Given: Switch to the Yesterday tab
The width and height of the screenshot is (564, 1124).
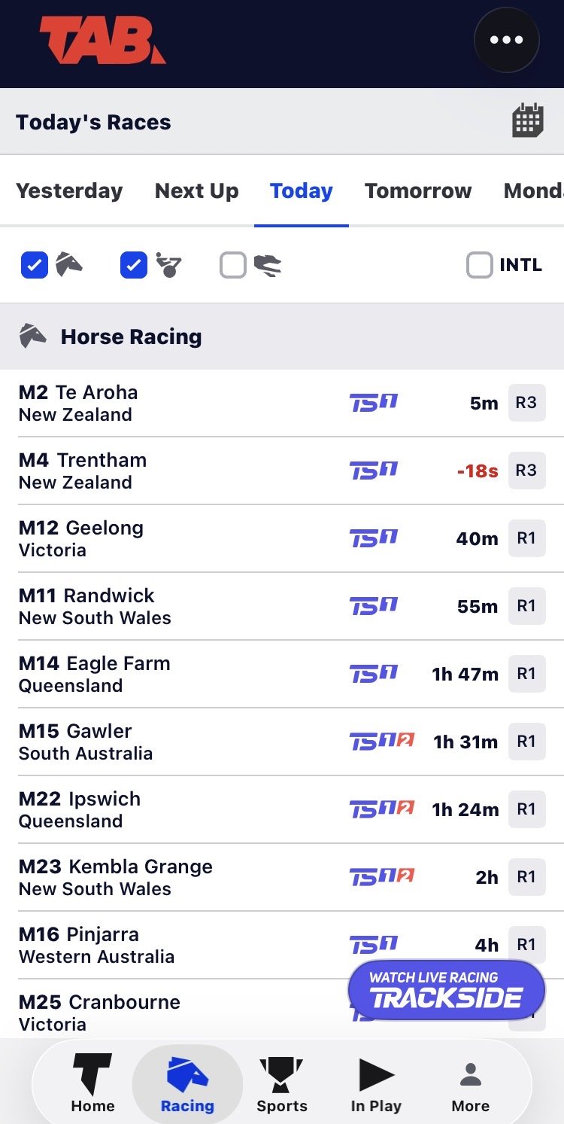Looking at the screenshot, I should [x=69, y=191].
